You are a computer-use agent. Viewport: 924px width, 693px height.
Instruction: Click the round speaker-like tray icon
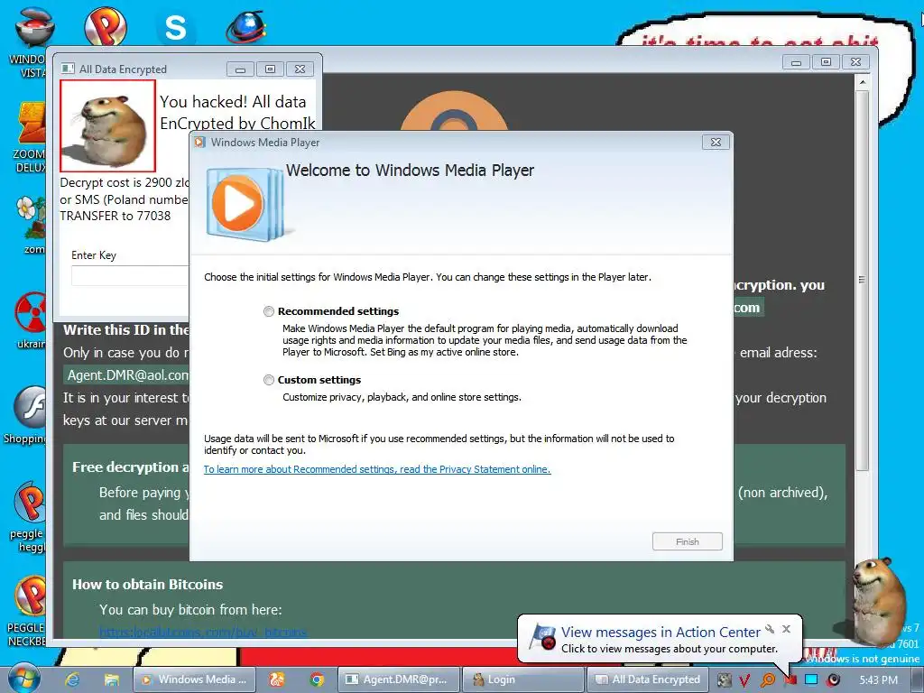pyautogui.click(x=833, y=680)
